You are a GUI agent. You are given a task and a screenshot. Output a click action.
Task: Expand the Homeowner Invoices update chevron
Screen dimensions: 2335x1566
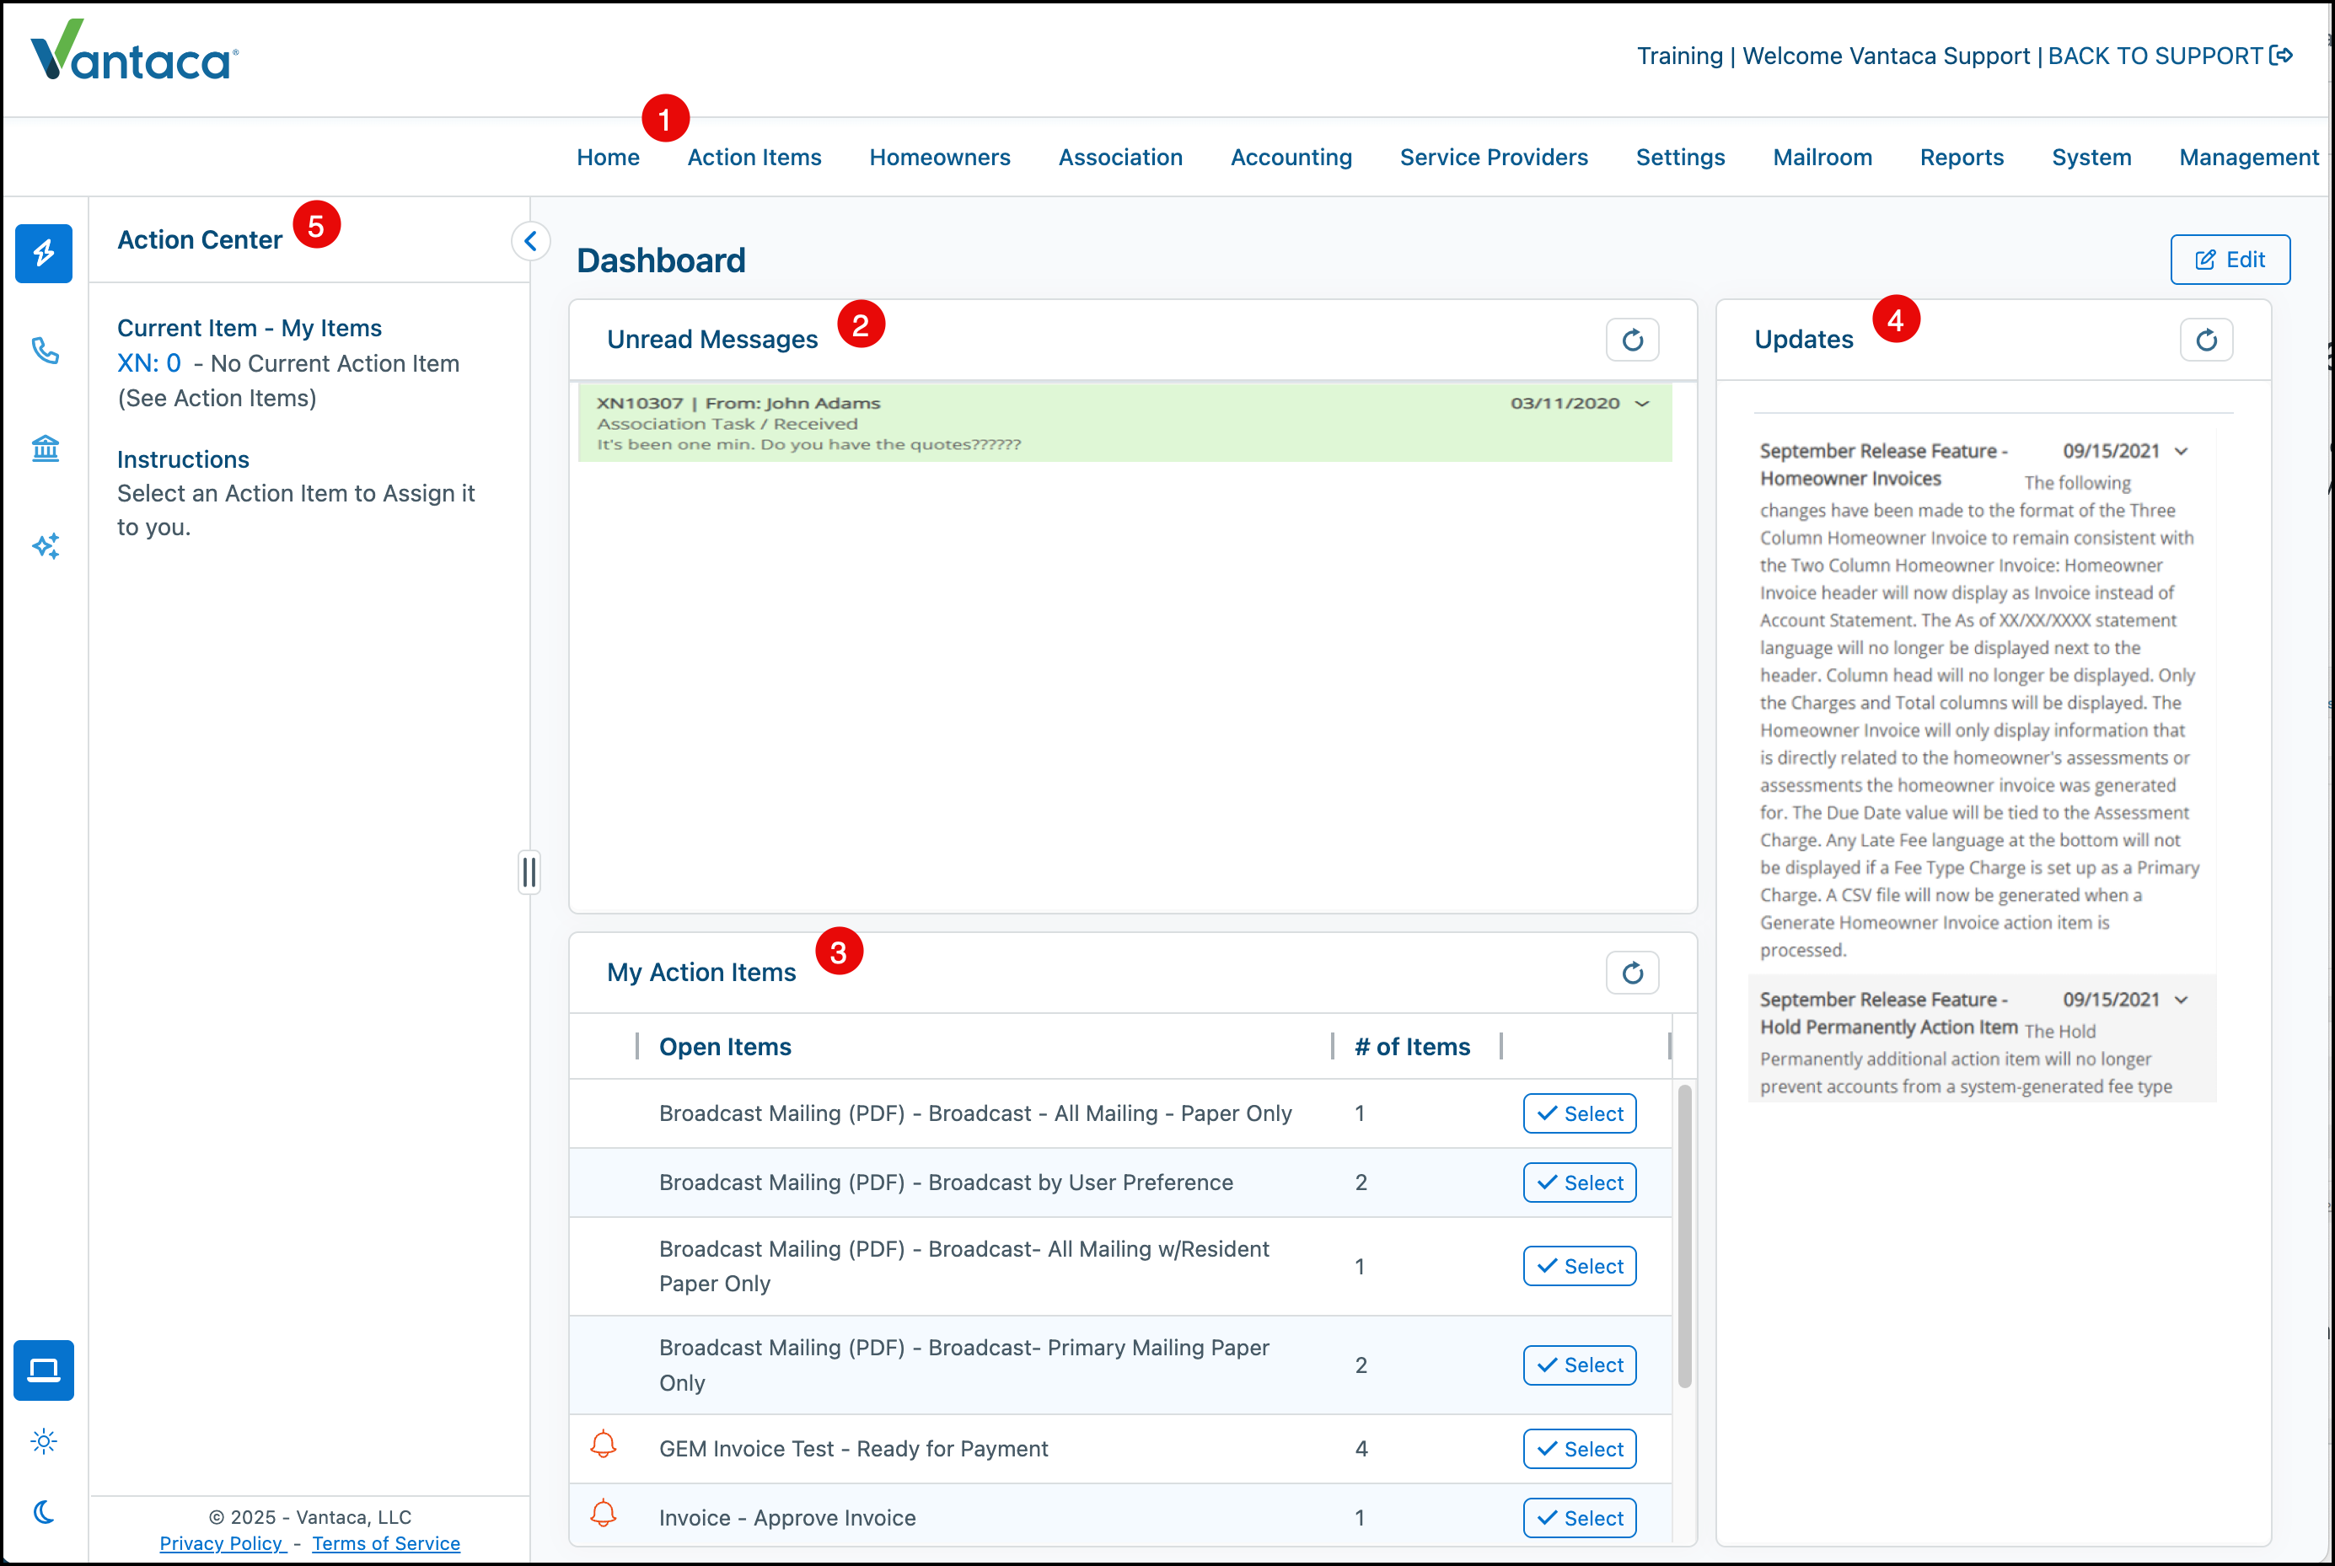pyautogui.click(x=2182, y=452)
